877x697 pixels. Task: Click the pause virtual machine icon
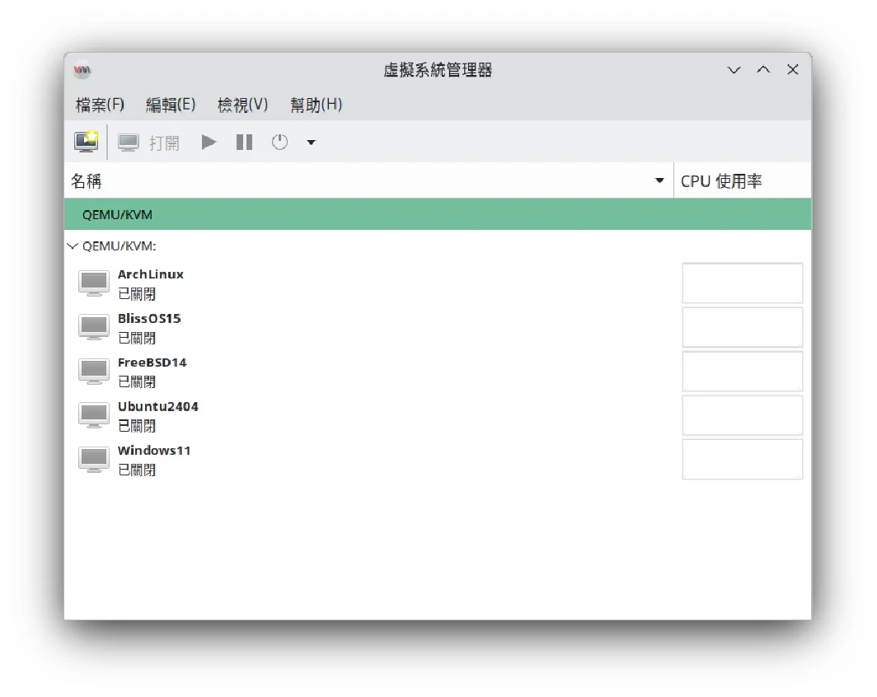(244, 143)
